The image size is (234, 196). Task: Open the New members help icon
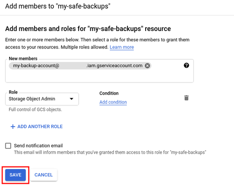(186, 65)
